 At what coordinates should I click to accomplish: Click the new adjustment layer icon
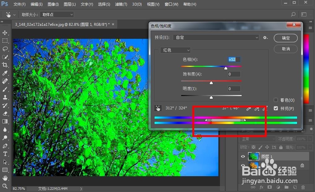278,187
